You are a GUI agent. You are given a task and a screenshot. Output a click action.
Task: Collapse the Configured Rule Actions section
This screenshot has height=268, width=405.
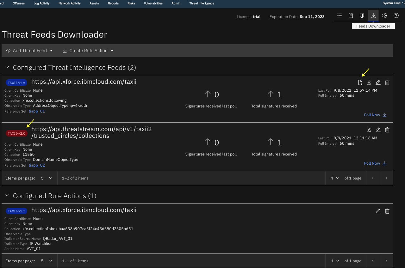[7, 196]
